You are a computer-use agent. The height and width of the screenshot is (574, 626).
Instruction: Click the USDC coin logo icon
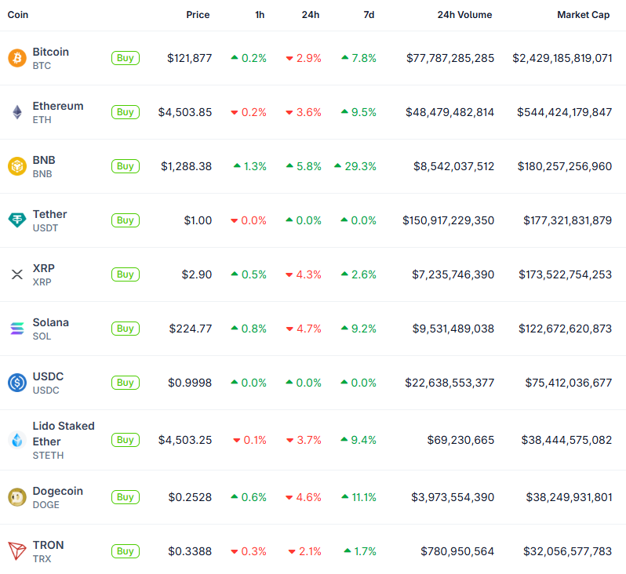(16, 383)
